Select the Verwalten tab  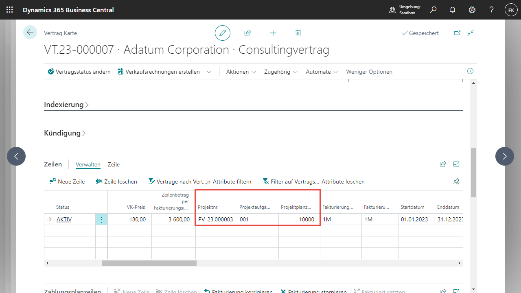point(88,164)
